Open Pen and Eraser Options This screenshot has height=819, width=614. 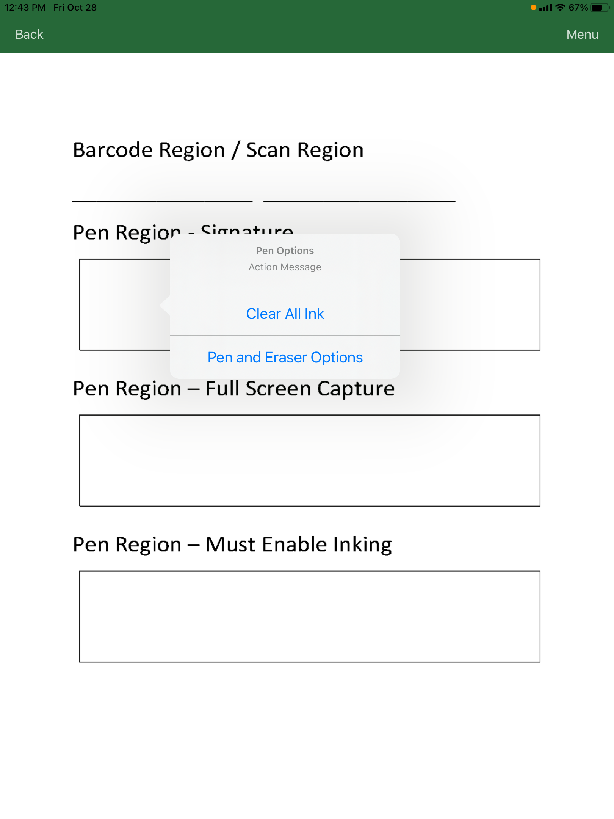(x=285, y=357)
